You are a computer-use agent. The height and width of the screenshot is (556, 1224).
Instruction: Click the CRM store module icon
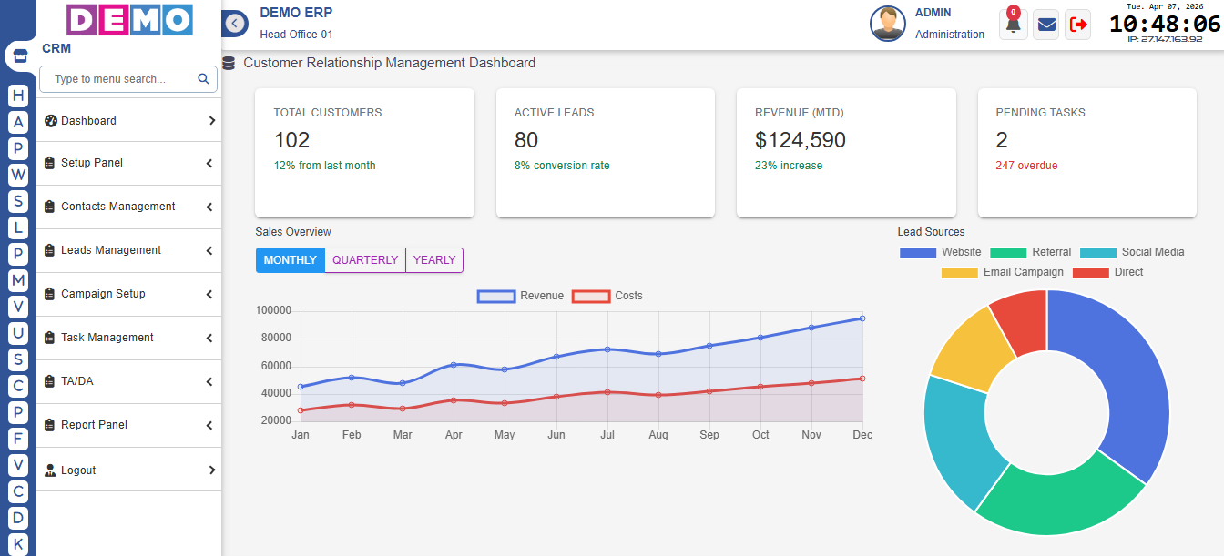pyautogui.click(x=20, y=56)
